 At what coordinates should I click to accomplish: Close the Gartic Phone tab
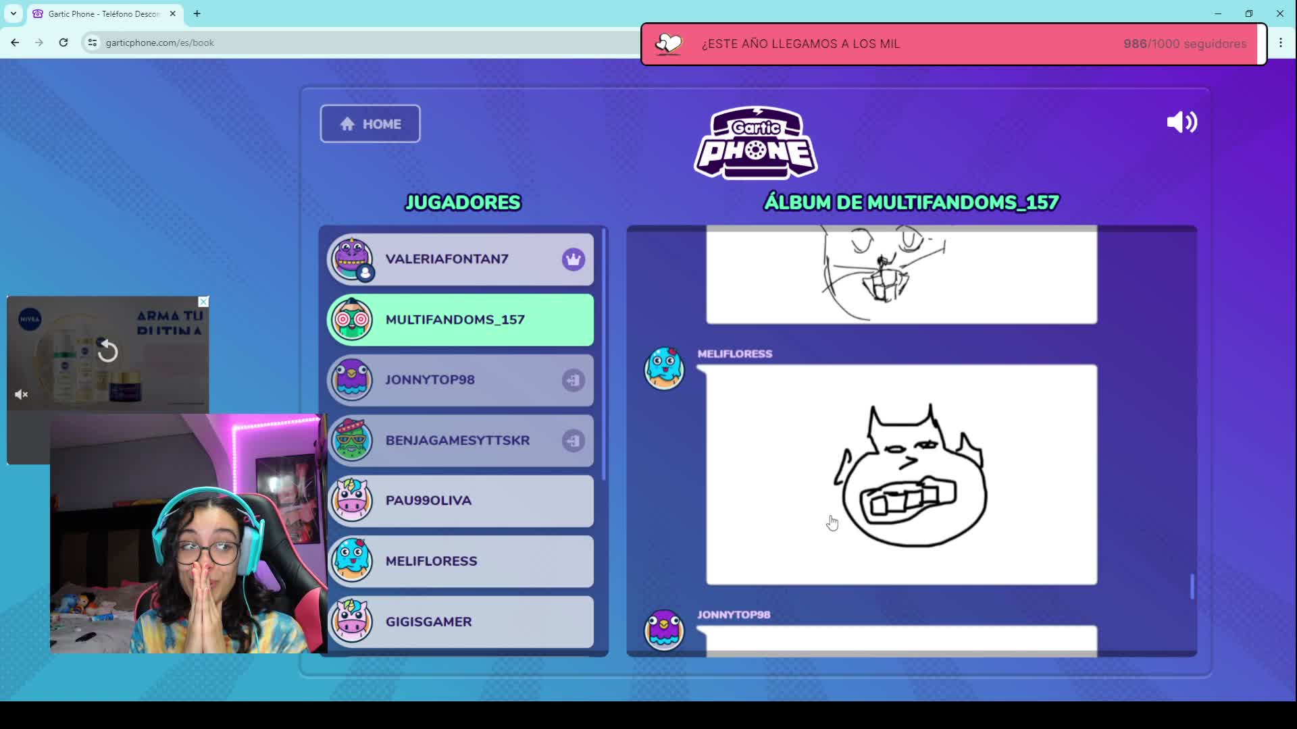[x=172, y=13]
